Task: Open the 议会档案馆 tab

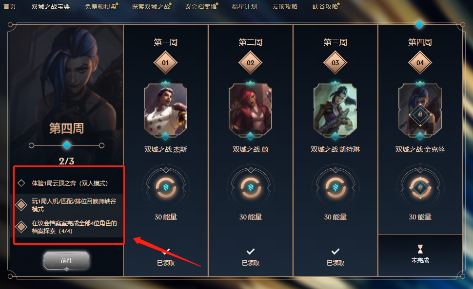Action: click(x=201, y=6)
